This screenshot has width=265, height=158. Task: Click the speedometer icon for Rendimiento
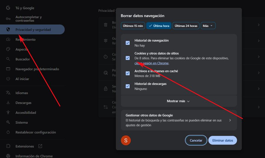(8, 39)
